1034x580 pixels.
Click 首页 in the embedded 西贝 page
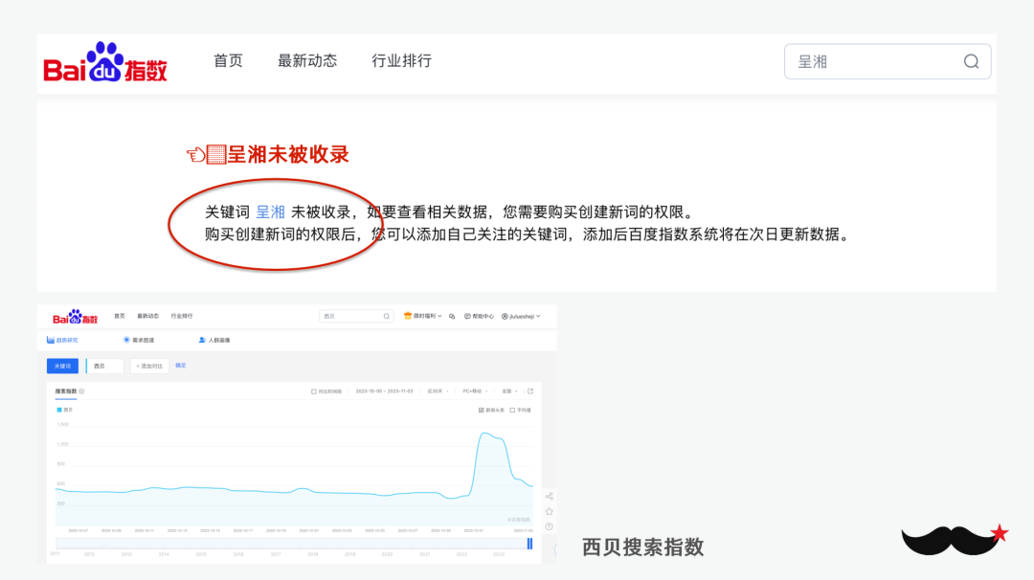click(x=120, y=317)
